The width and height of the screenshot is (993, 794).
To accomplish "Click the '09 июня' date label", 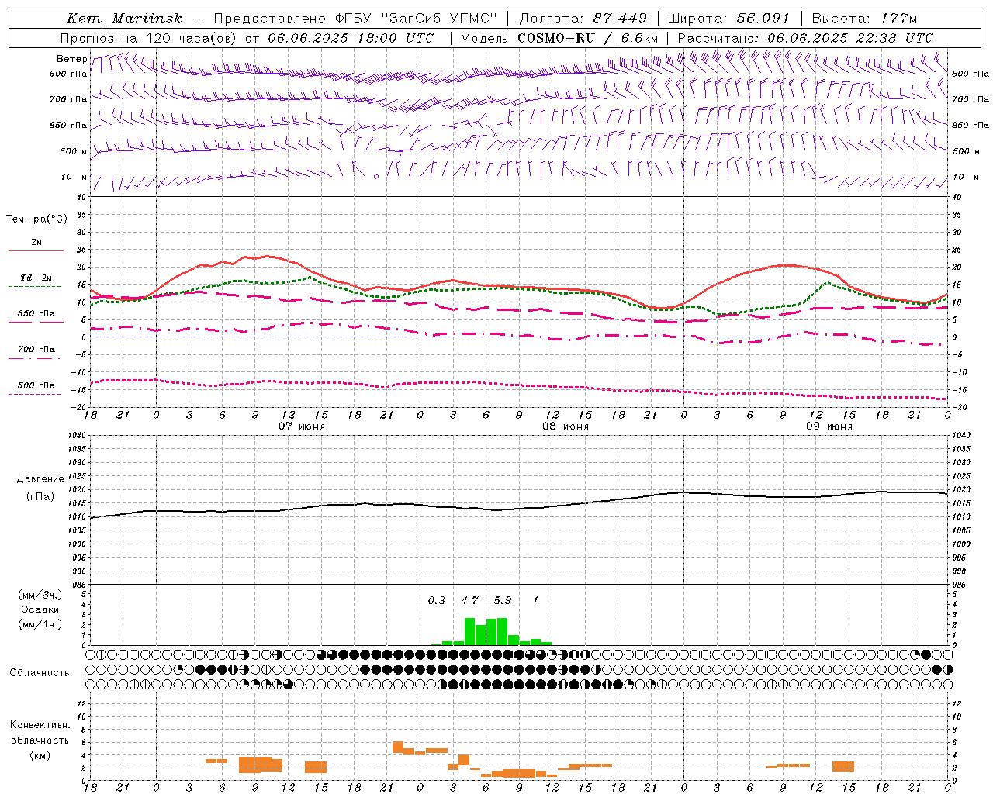I will point(829,426).
